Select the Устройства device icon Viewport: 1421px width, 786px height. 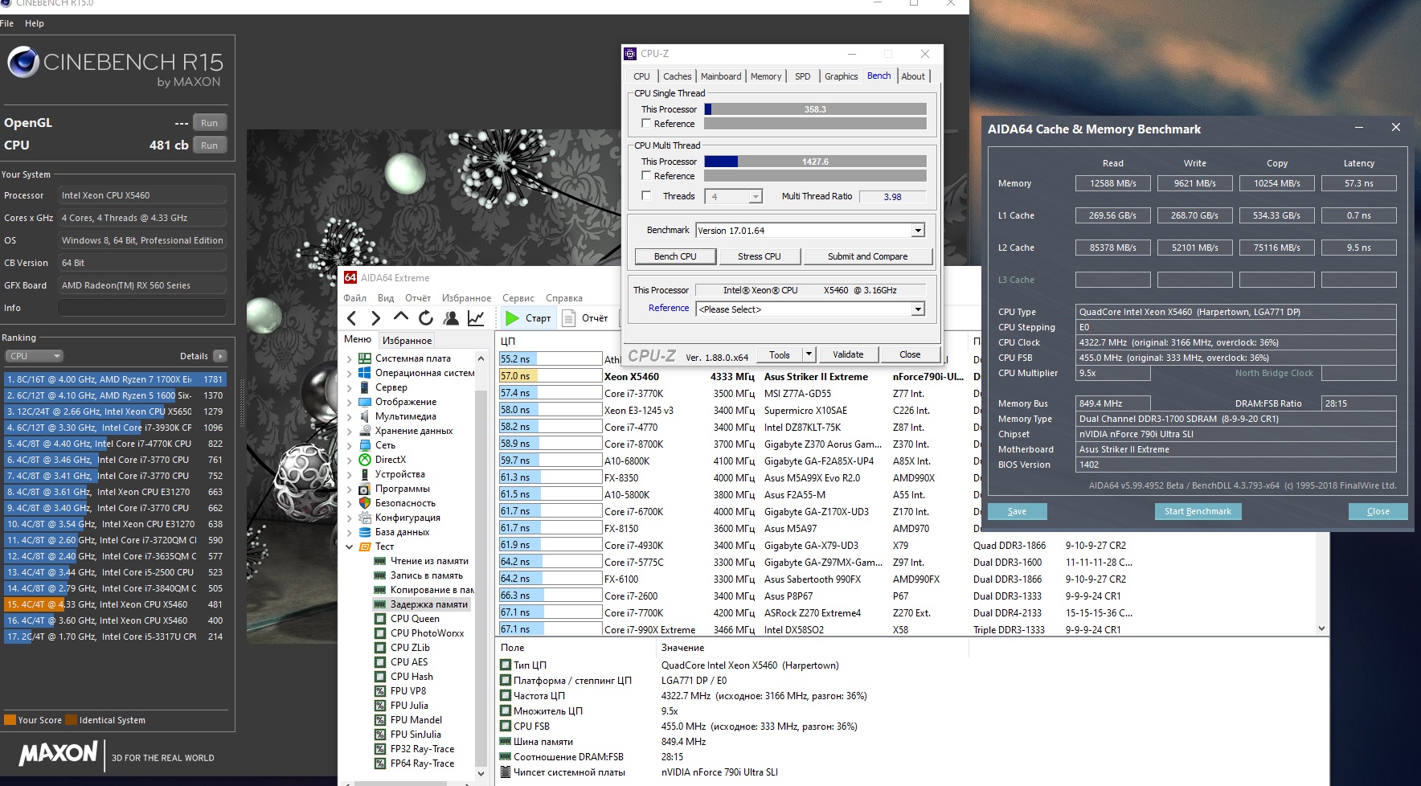tap(365, 474)
